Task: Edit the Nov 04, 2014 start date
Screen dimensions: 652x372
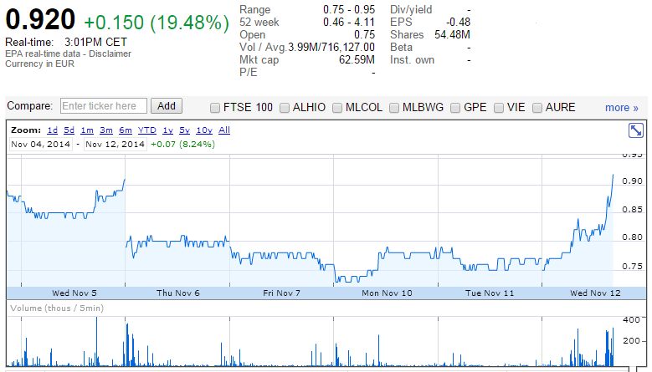Action: pyautogui.click(x=41, y=144)
